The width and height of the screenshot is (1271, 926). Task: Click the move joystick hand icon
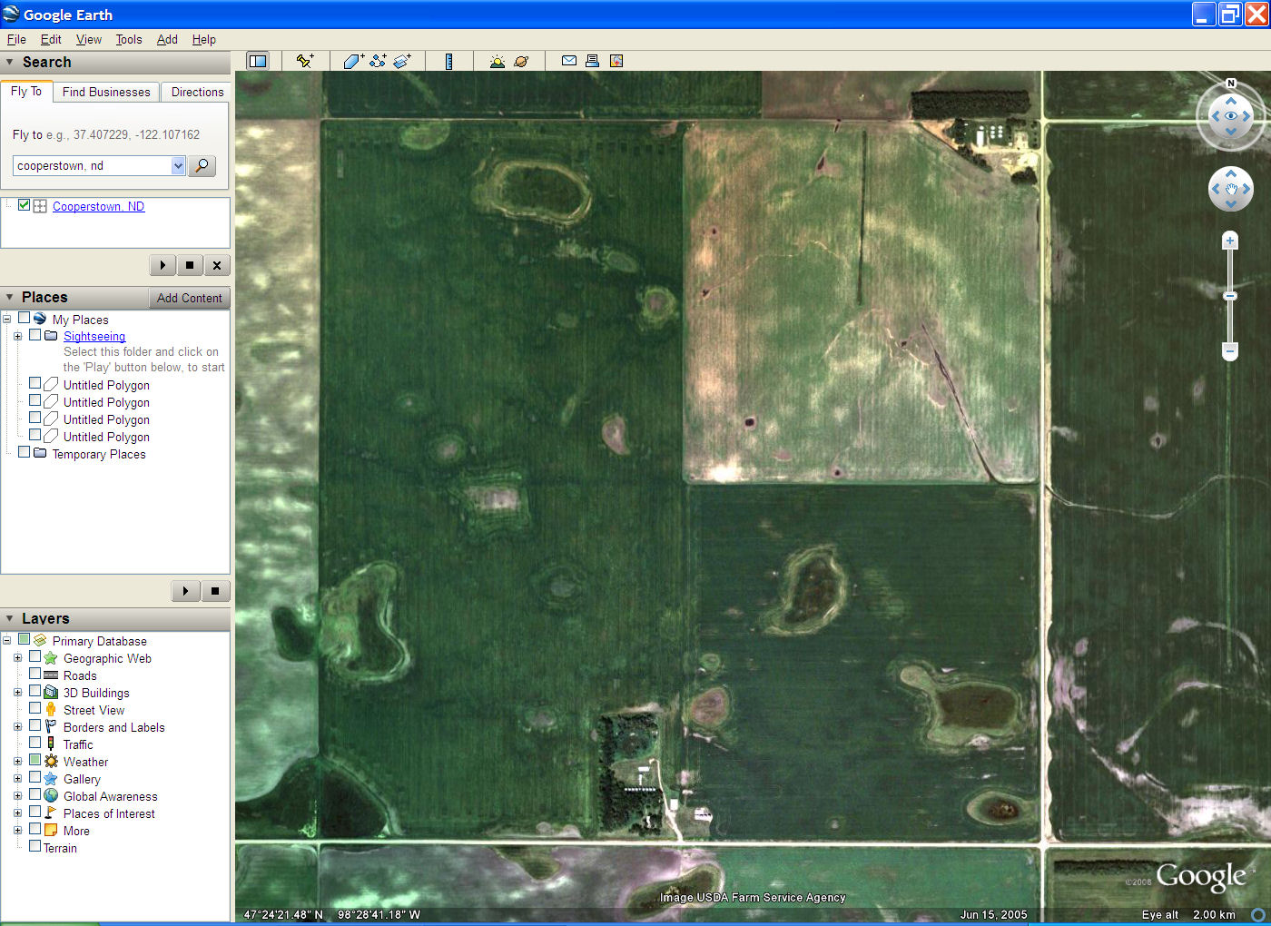click(1231, 189)
